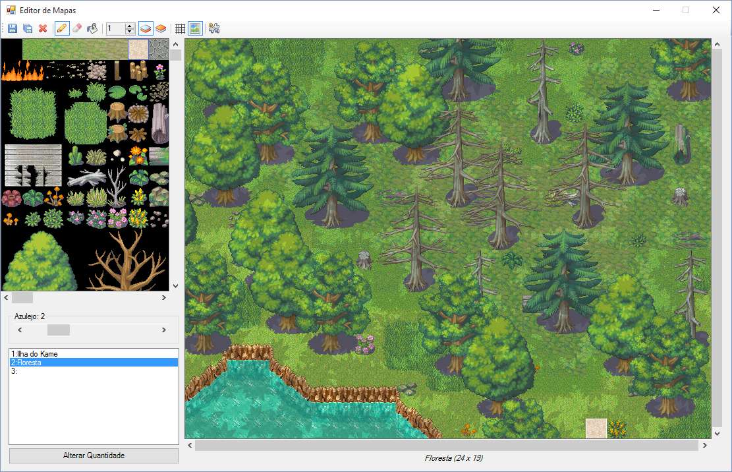Screen dimensions: 732x472
Task: Select the orange upper layer icon
Action: [x=161, y=28]
